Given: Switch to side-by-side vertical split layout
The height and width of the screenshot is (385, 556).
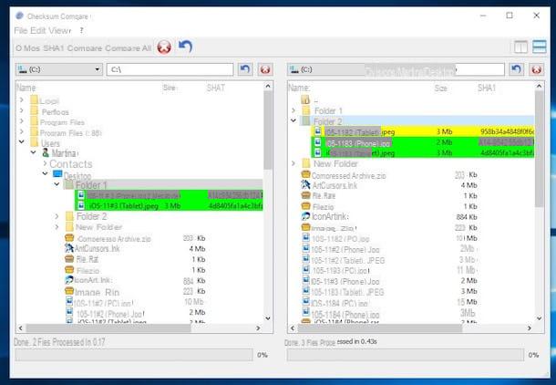Looking at the screenshot, I should tap(520, 47).
